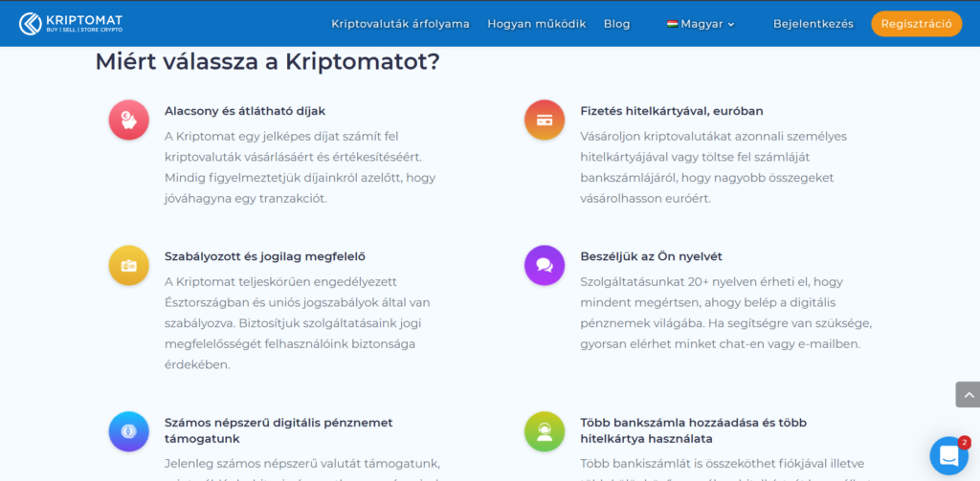This screenshot has height=481, width=980.
Task: Click Fizetés hitelkártyával, euróban title
Action: [672, 111]
